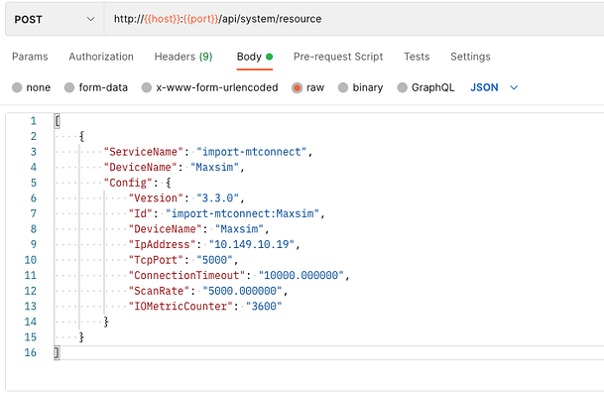This screenshot has height=393, width=604.
Task: Open the Settings tab
Action: (x=470, y=57)
